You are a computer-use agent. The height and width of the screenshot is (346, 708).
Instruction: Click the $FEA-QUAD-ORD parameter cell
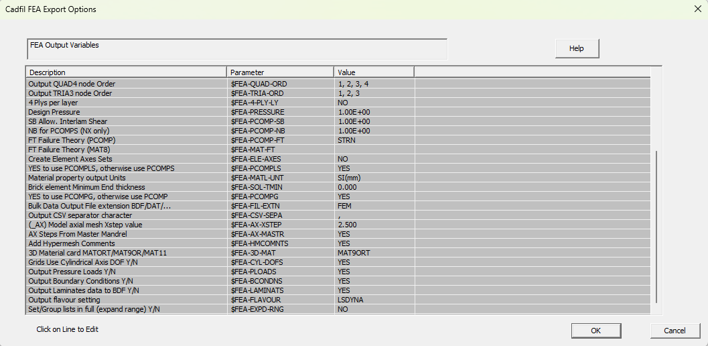pyautogui.click(x=281, y=84)
